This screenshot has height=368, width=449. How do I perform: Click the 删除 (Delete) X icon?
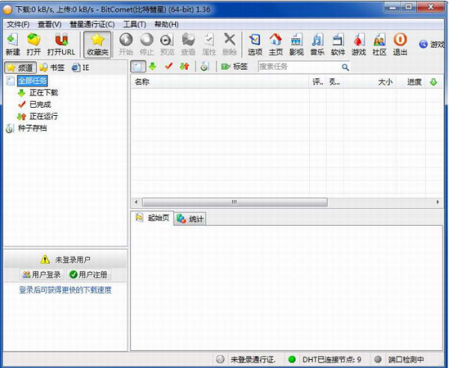point(230,44)
